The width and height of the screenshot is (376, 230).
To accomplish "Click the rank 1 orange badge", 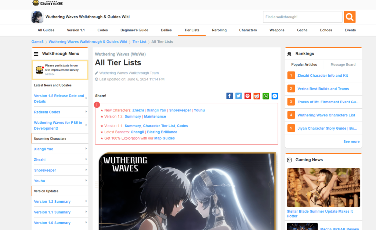I will click(291, 76).
